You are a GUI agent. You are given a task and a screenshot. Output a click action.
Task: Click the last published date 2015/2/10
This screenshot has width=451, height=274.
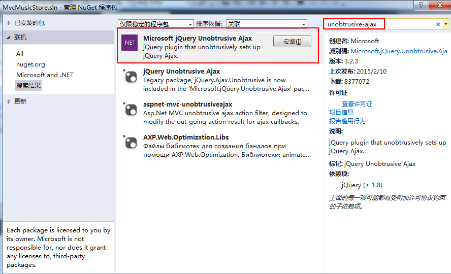[371, 71]
